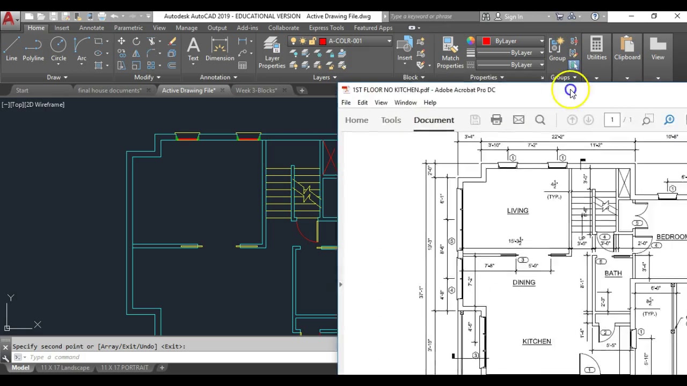Click the Explode tool
Screen dimensions: 687x386
tap(172, 53)
